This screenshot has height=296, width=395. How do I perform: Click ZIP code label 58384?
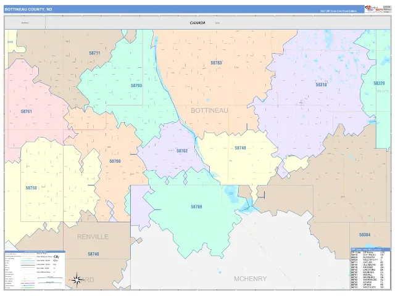365,235
